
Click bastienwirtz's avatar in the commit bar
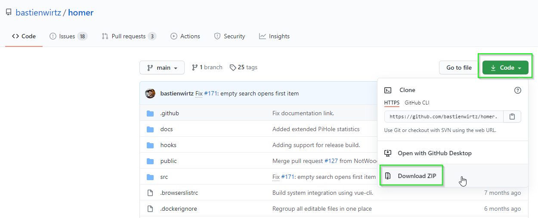pyautogui.click(x=150, y=93)
